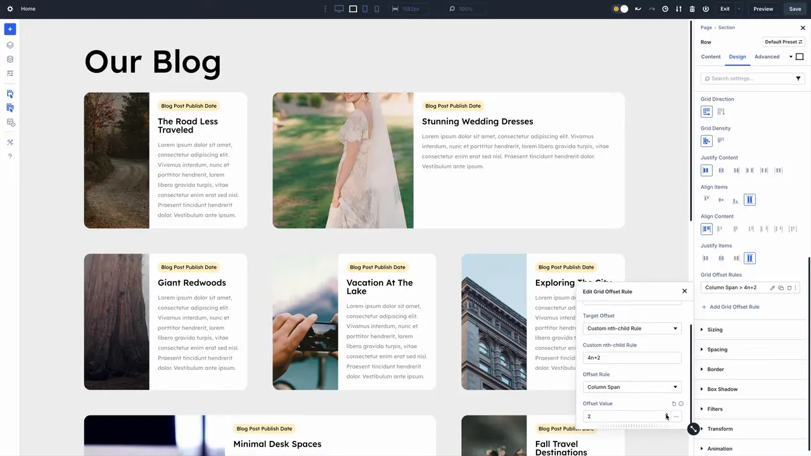Delete the Column Span > 4n+2 offset rule
This screenshot has height=456, width=811.
point(789,288)
